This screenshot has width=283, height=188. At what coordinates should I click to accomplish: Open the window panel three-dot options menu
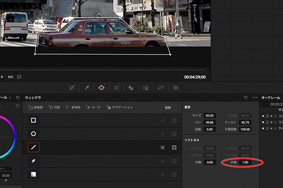[x=254, y=97]
